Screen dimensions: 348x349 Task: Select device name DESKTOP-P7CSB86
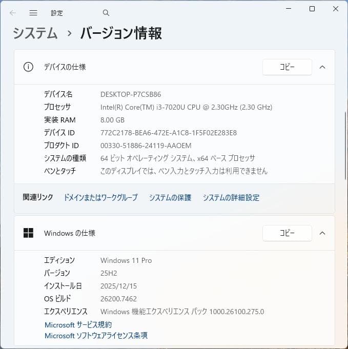pyautogui.click(x=131, y=94)
